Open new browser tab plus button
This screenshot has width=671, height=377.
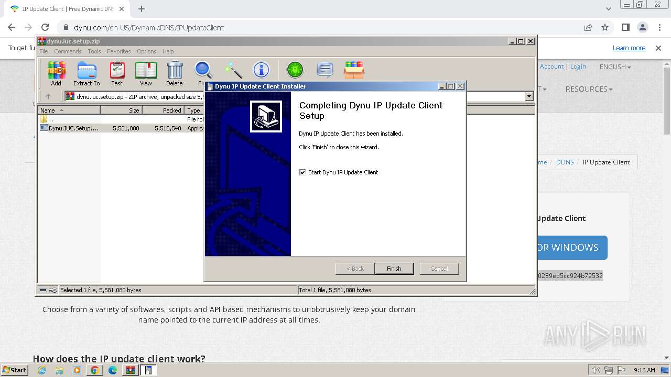pyautogui.click(x=142, y=9)
